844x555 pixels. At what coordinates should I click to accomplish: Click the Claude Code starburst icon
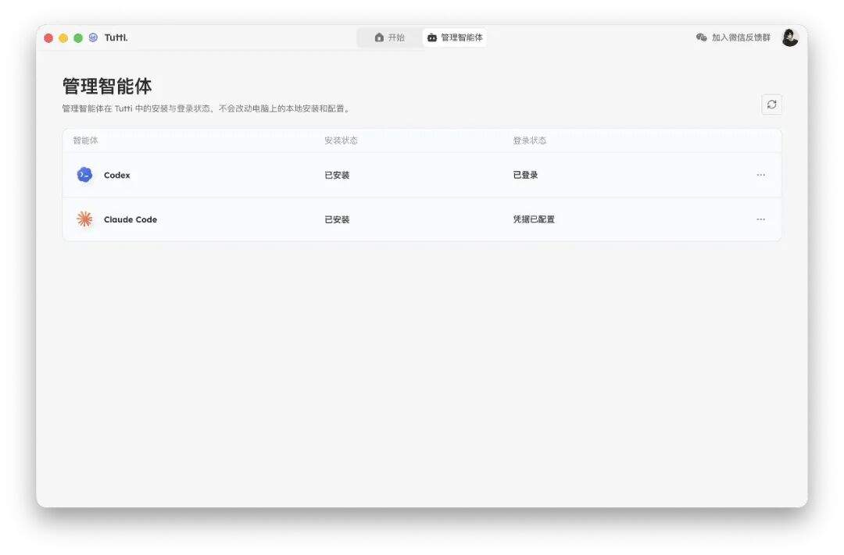[x=84, y=219]
